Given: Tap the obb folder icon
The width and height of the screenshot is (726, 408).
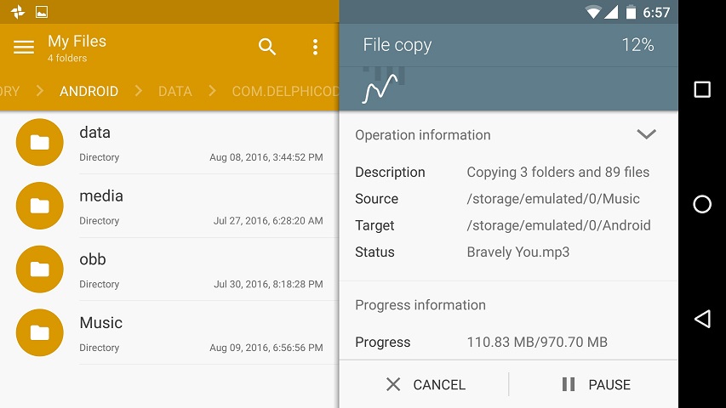Looking at the screenshot, I should click(39, 269).
